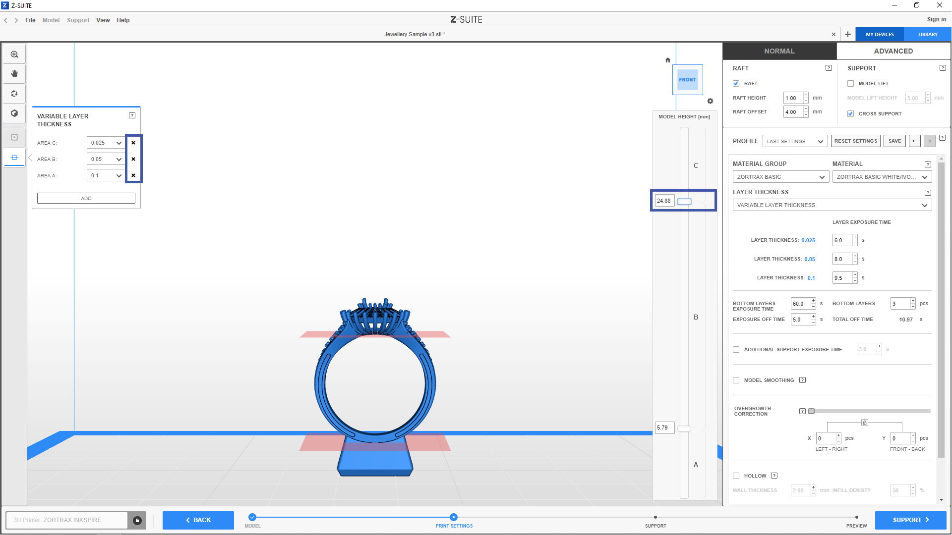Open the Profile Last Settings dropdown
This screenshot has width=952, height=535.
tap(795, 141)
